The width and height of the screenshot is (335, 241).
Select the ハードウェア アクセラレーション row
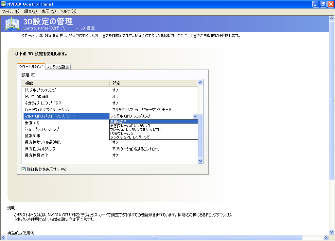(x=110, y=110)
